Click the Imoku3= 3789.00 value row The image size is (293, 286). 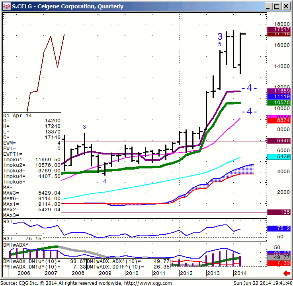pyautogui.click(x=32, y=171)
